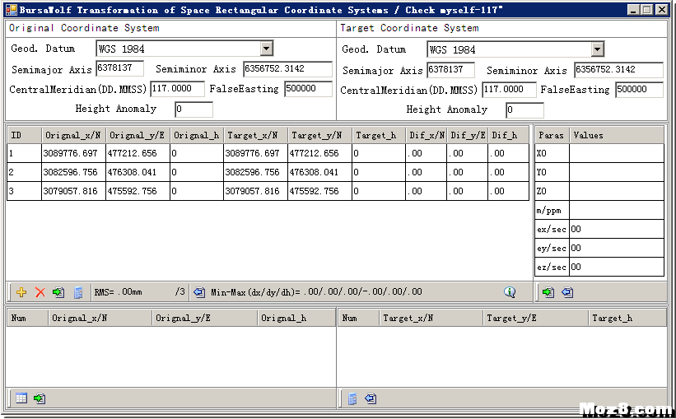Click Target Height Anomaly field
Viewport: 676px width, 419px height.
(x=524, y=110)
